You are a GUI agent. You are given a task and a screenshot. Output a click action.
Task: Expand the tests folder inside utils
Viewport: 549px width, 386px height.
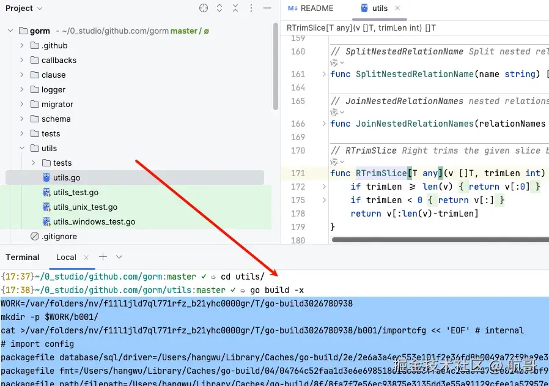(x=33, y=163)
